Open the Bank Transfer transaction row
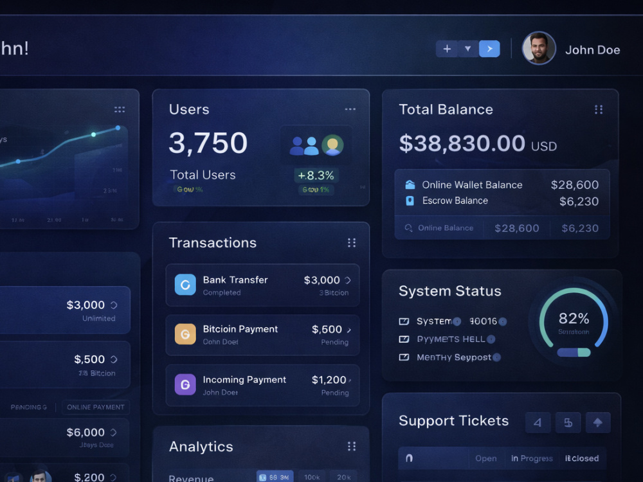The width and height of the screenshot is (643, 482). click(x=262, y=285)
